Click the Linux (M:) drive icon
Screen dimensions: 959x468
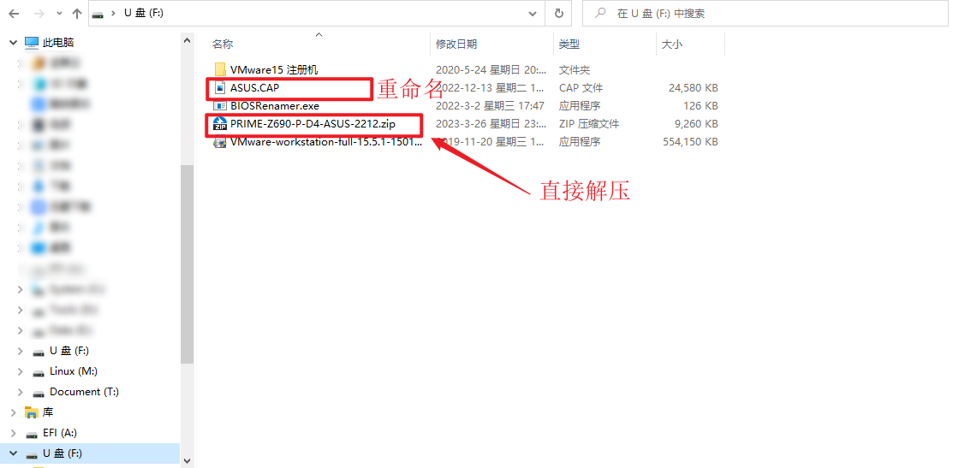[39, 372]
